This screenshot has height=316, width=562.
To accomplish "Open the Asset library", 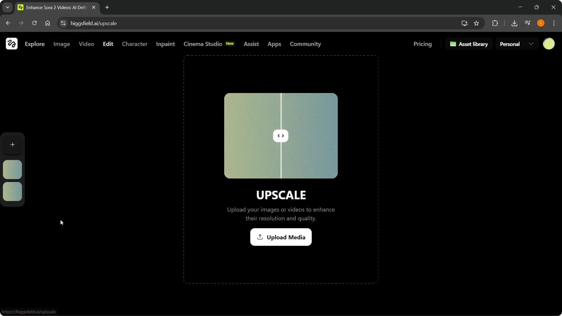I will click(469, 44).
